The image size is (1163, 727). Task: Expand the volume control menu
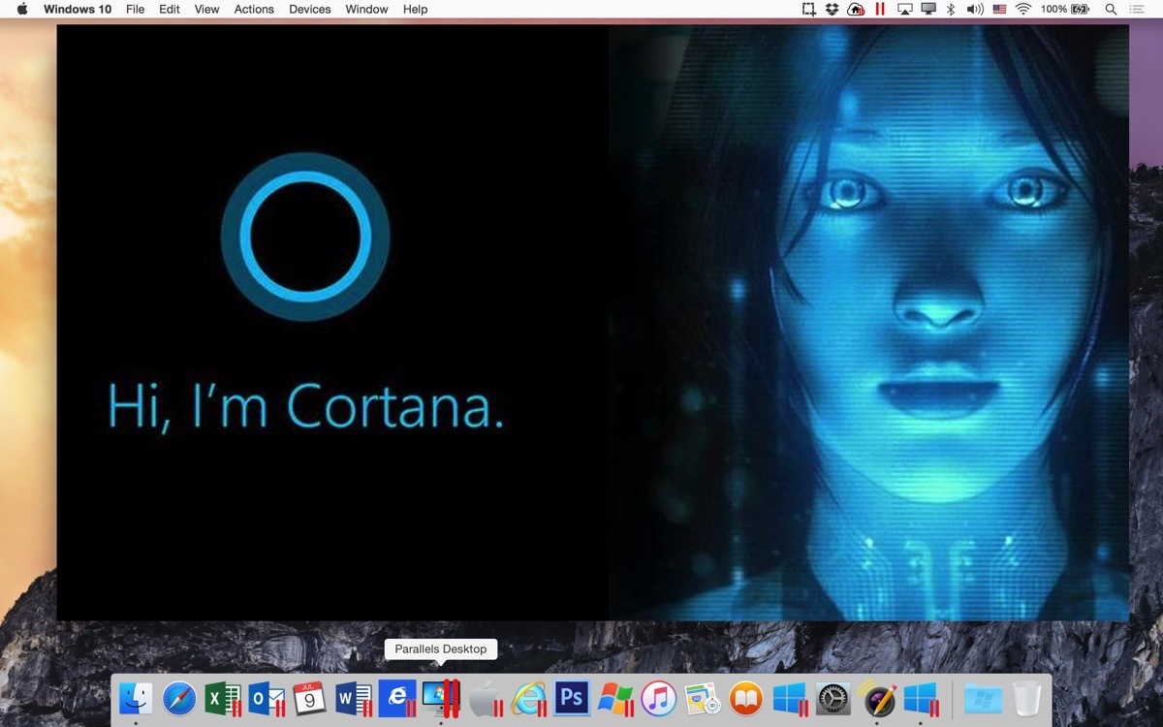[975, 10]
